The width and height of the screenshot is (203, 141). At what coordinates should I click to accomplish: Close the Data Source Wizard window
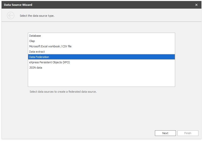click(196, 5)
